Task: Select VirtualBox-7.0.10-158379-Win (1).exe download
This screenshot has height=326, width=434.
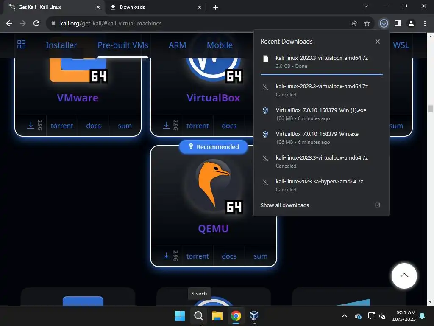Action: tap(322, 114)
